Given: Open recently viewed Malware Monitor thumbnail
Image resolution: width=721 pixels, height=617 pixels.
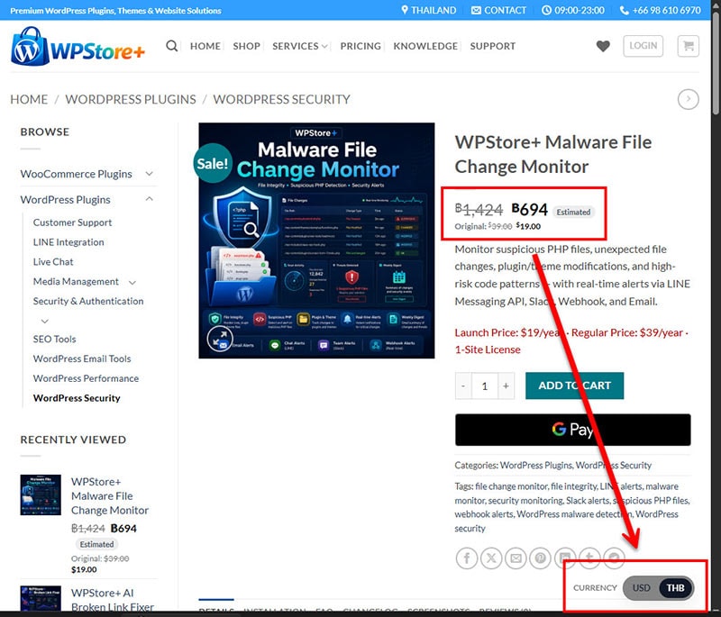Looking at the screenshot, I should pos(41,495).
